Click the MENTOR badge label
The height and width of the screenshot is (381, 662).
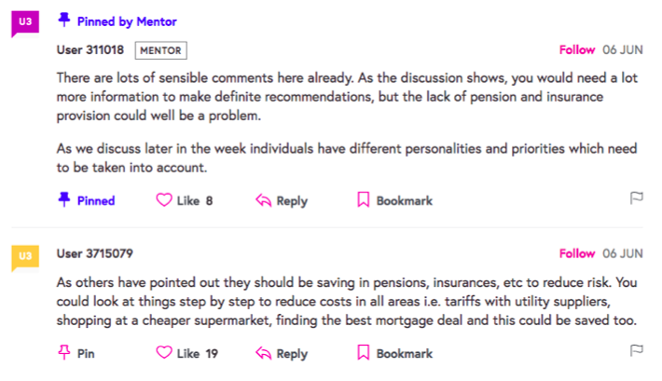tap(160, 50)
